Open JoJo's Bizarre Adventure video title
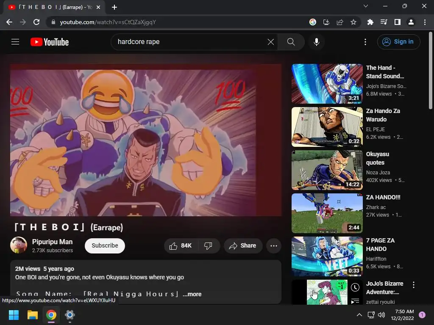Image resolution: width=434 pixels, height=325 pixels. (x=384, y=288)
